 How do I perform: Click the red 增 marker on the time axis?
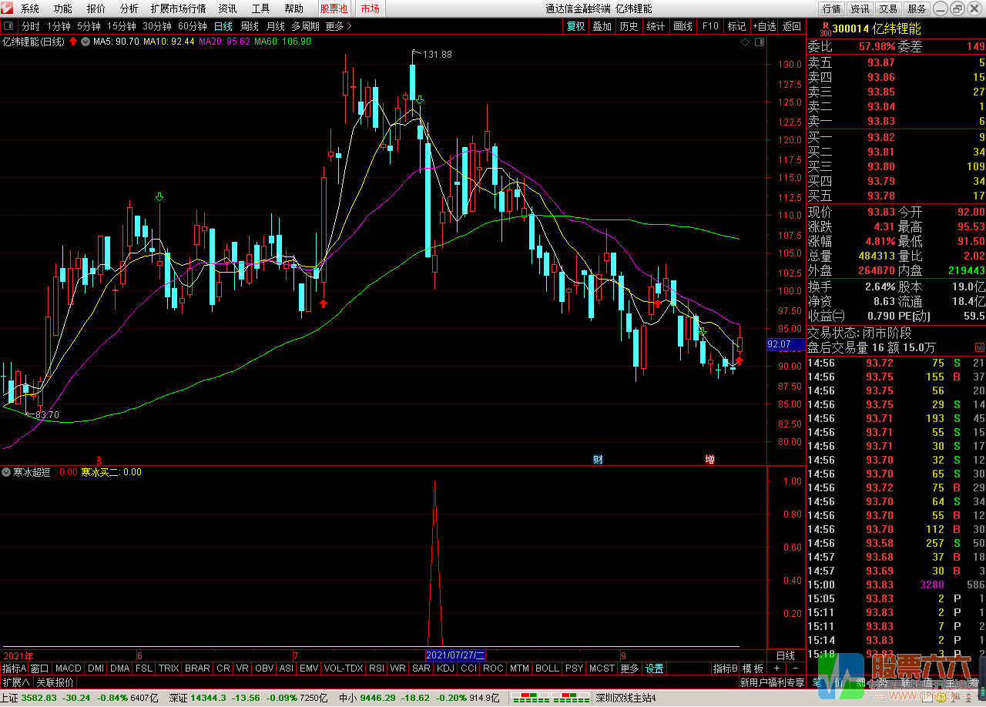(x=709, y=460)
